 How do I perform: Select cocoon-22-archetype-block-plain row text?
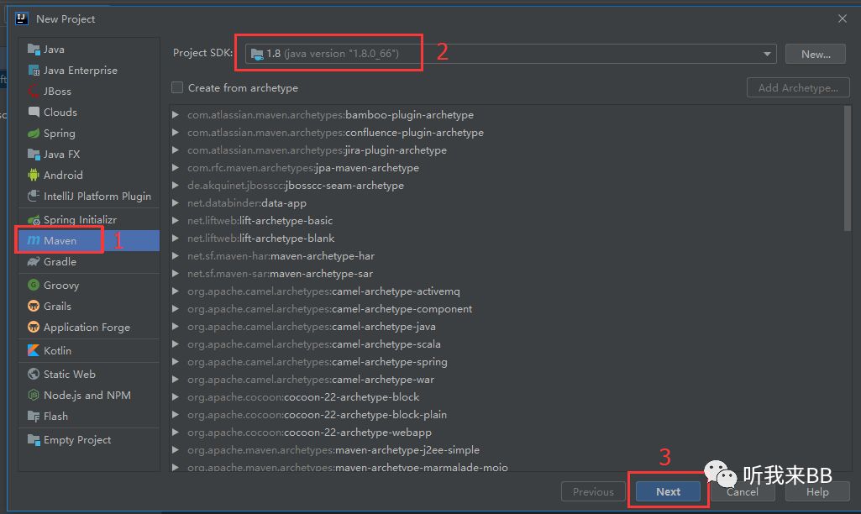(317, 415)
